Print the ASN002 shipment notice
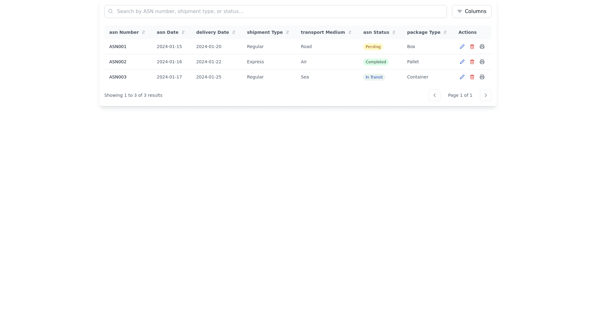596x335 pixels. pos(482,62)
